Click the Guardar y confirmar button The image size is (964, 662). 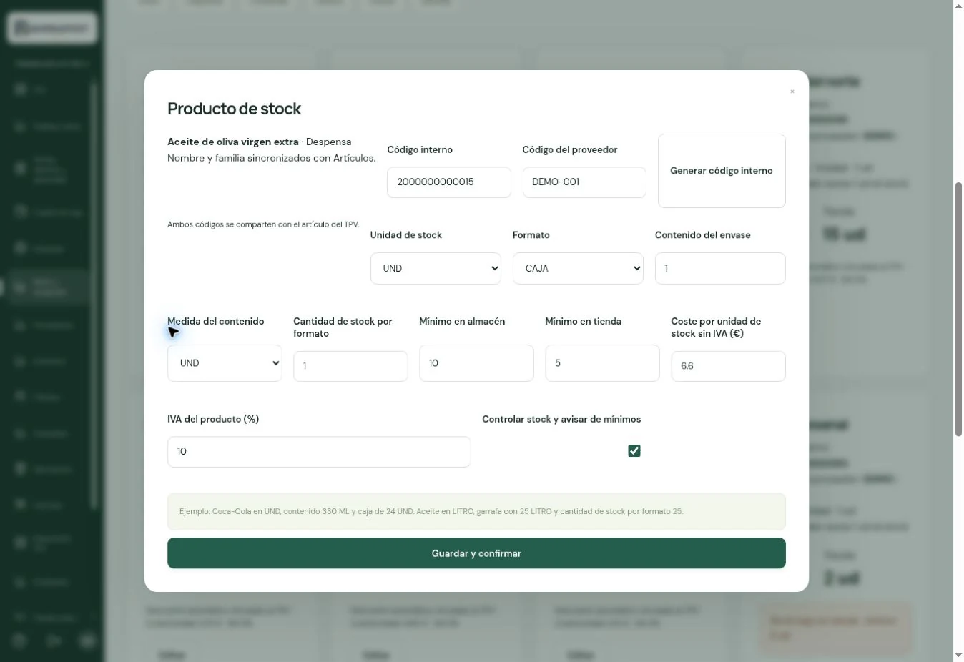[x=476, y=553]
